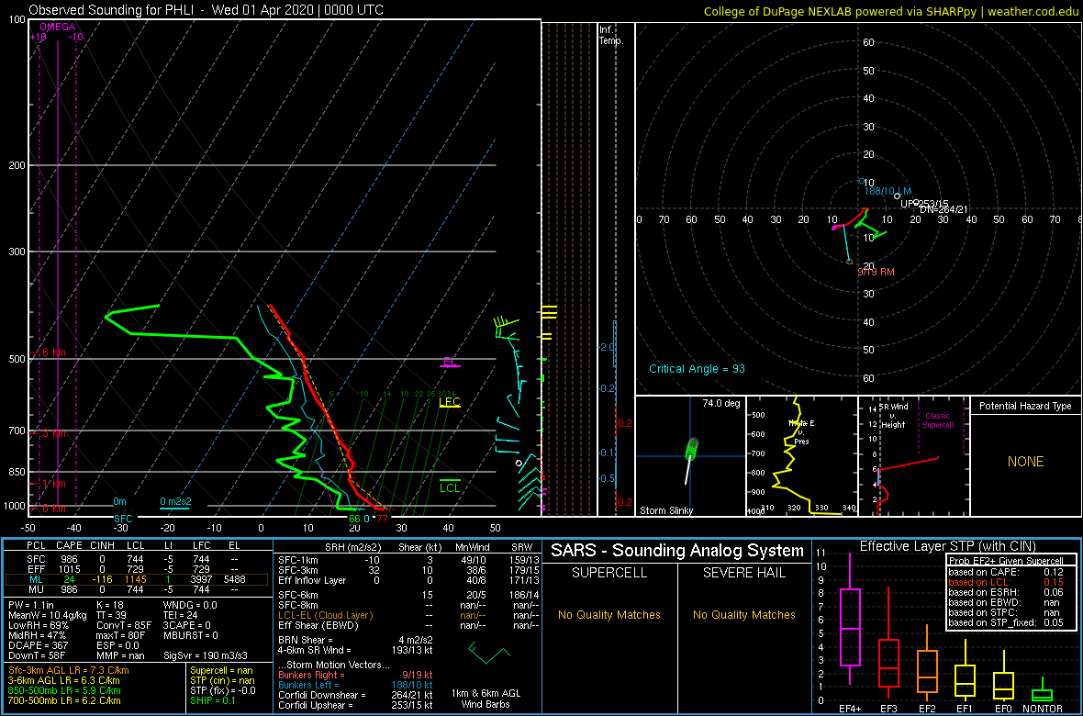Click the Critical Angle = 93 text
1083x716 pixels.
(698, 368)
